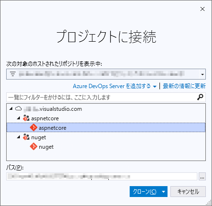
Task: Select the nuget repository row
Action: click(106, 147)
